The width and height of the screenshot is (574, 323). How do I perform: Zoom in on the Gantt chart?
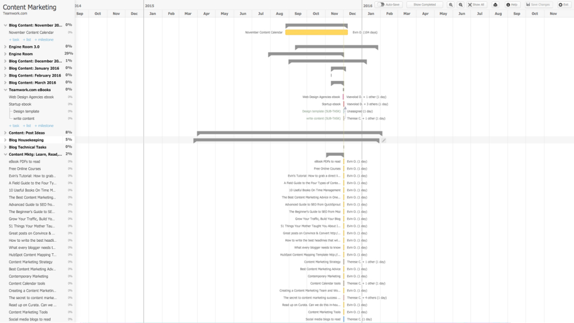click(x=451, y=5)
